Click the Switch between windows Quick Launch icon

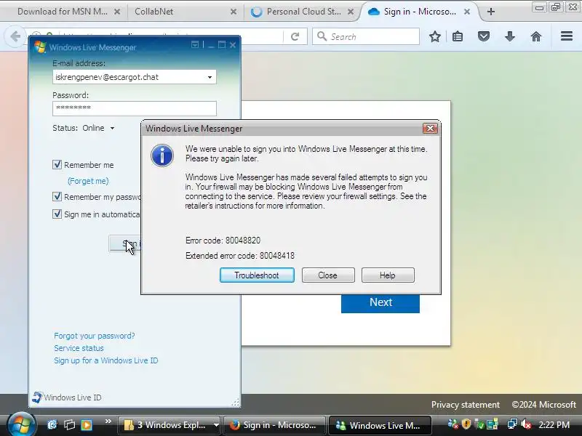click(x=69, y=424)
